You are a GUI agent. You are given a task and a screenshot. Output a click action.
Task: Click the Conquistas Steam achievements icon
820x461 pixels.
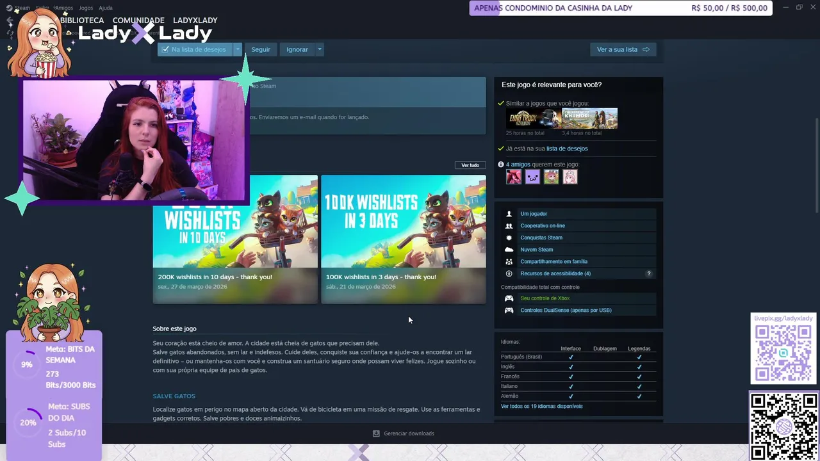coord(509,238)
